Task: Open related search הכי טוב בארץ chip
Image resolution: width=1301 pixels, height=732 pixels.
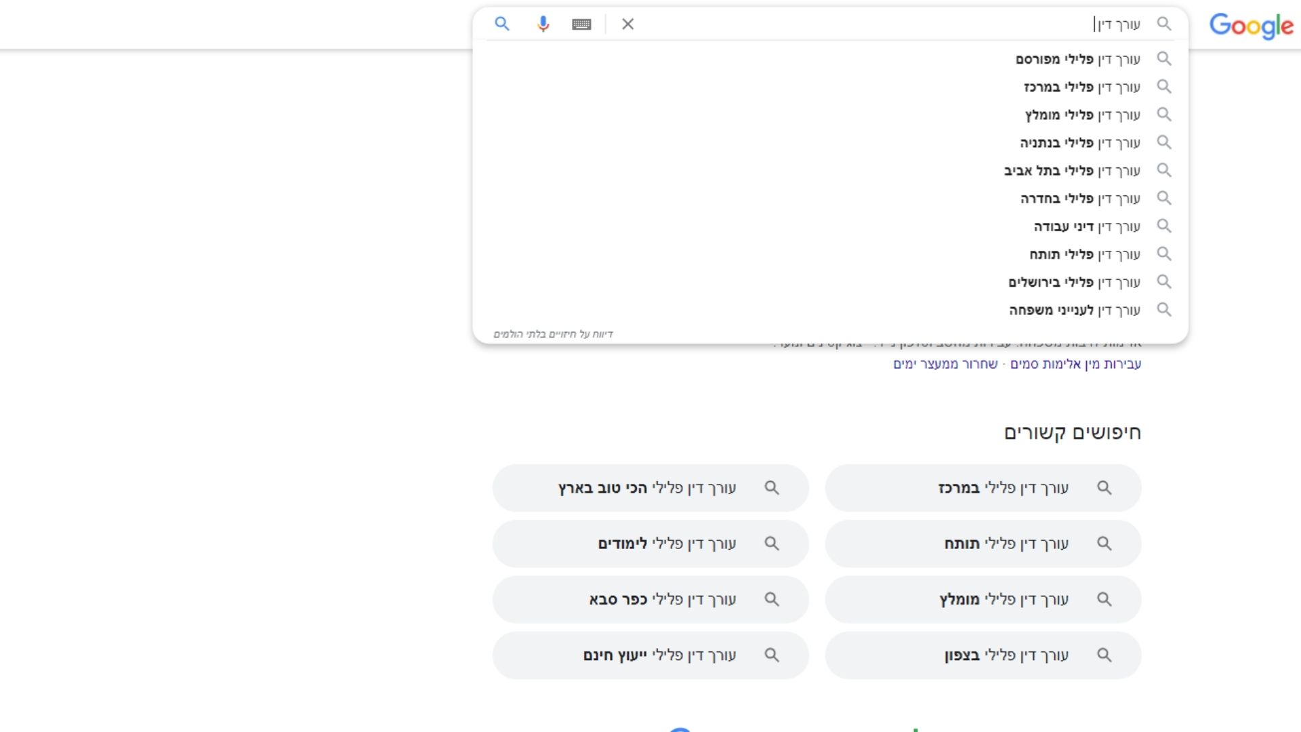Action: click(650, 488)
